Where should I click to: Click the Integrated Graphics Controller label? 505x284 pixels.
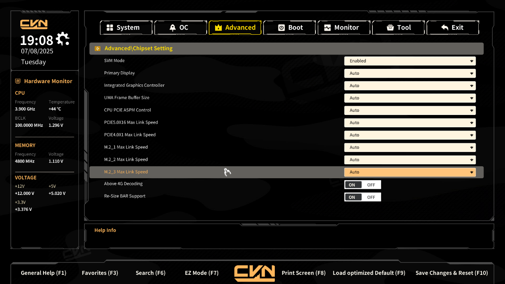[134, 85]
